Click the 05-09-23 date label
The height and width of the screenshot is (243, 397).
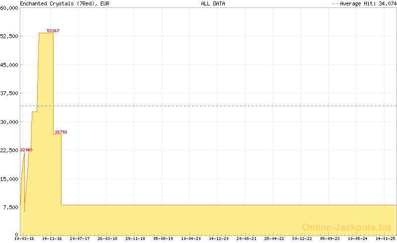click(330, 239)
